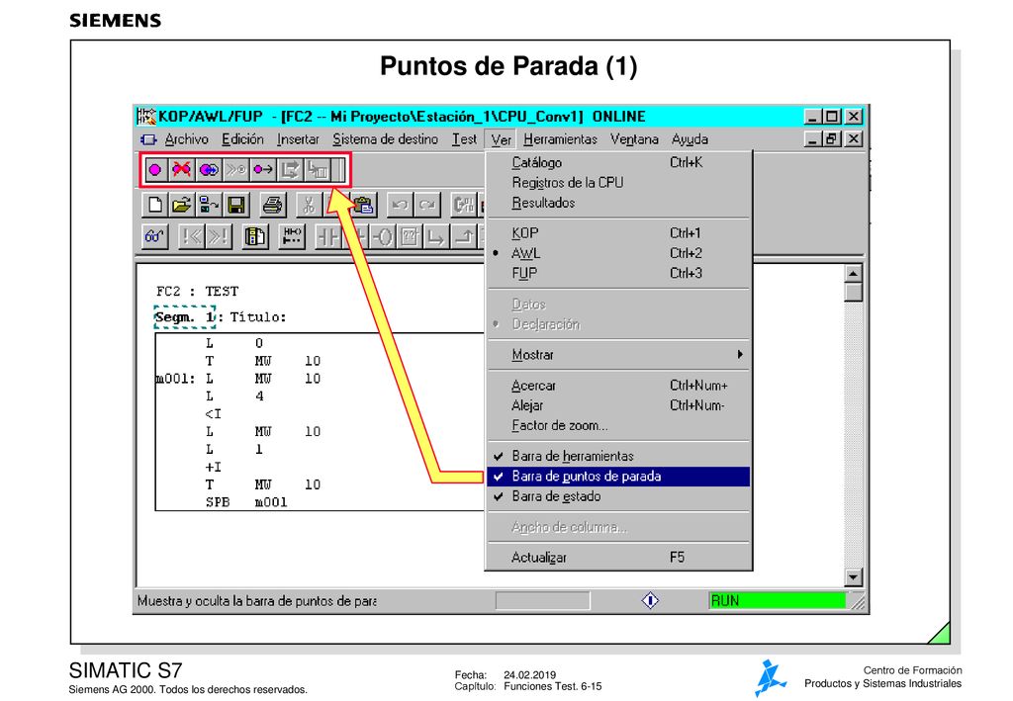The width and height of the screenshot is (1013, 701).
Task: Click the green RUN status field
Action: tap(778, 601)
